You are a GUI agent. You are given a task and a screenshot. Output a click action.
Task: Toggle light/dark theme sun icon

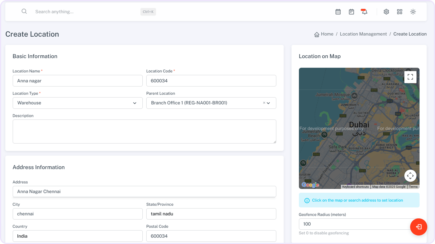(413, 12)
